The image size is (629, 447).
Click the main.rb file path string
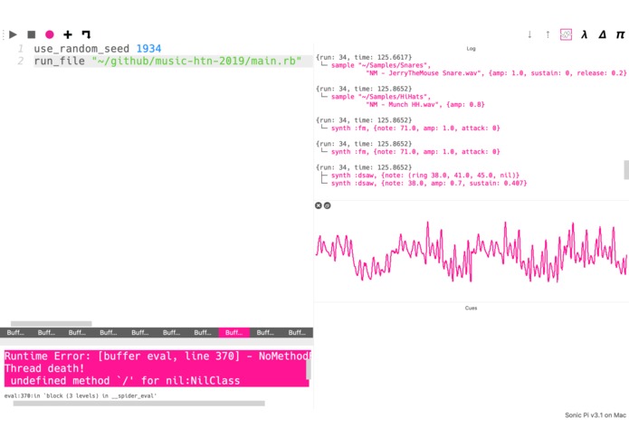[x=196, y=61]
